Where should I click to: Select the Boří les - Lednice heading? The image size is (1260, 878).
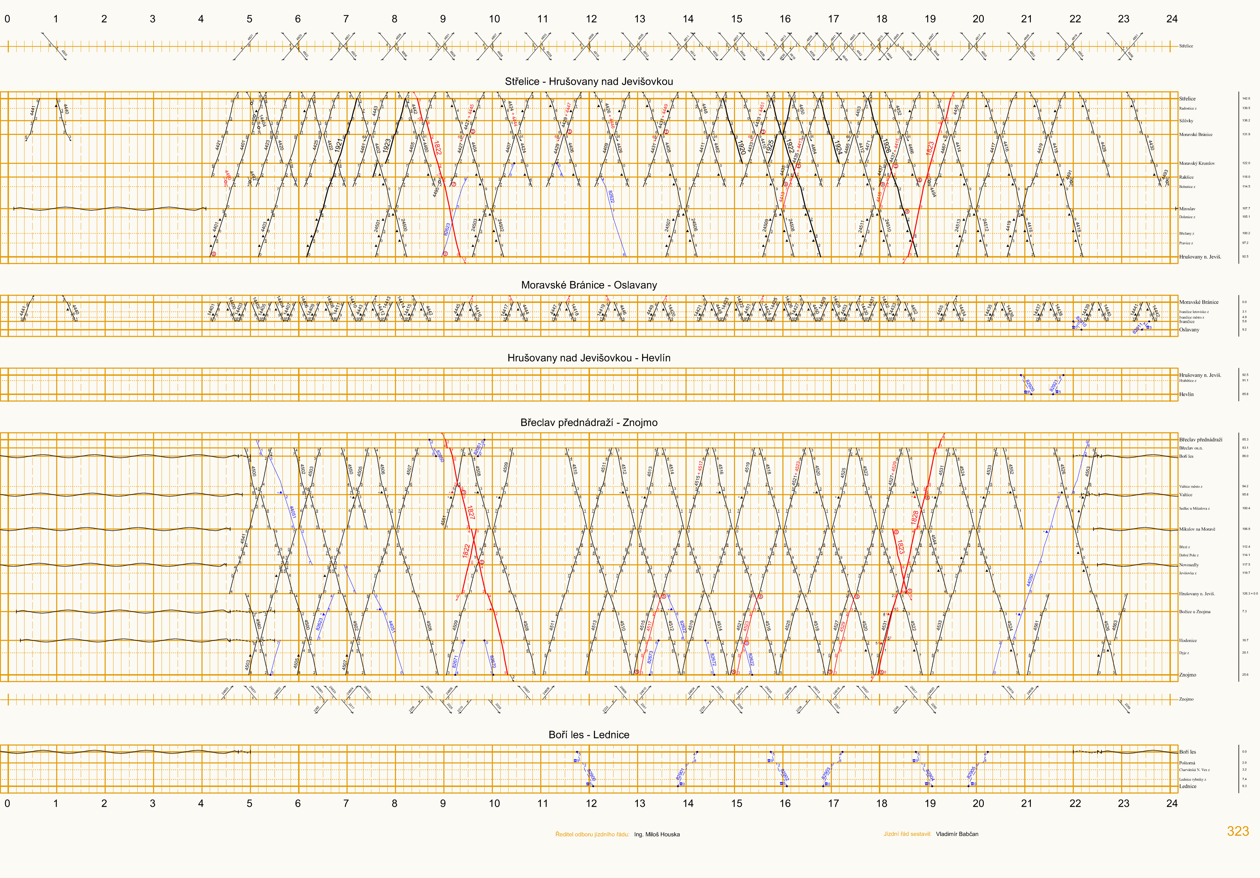tap(589, 735)
